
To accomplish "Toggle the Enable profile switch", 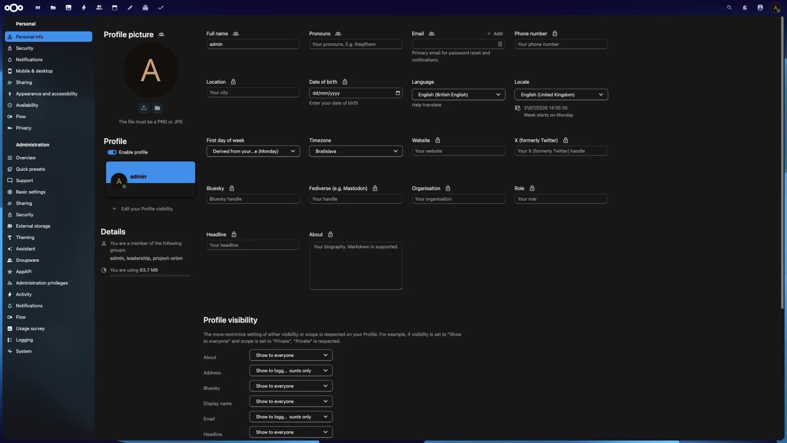I will [x=112, y=152].
